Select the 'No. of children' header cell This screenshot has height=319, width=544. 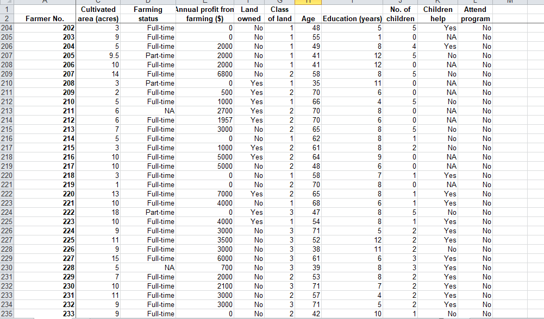click(x=401, y=14)
